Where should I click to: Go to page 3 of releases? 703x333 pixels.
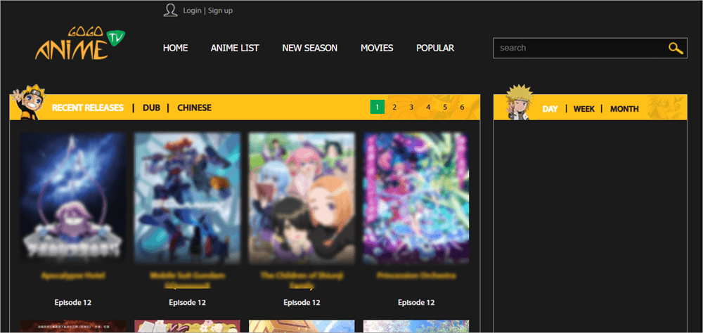click(411, 107)
